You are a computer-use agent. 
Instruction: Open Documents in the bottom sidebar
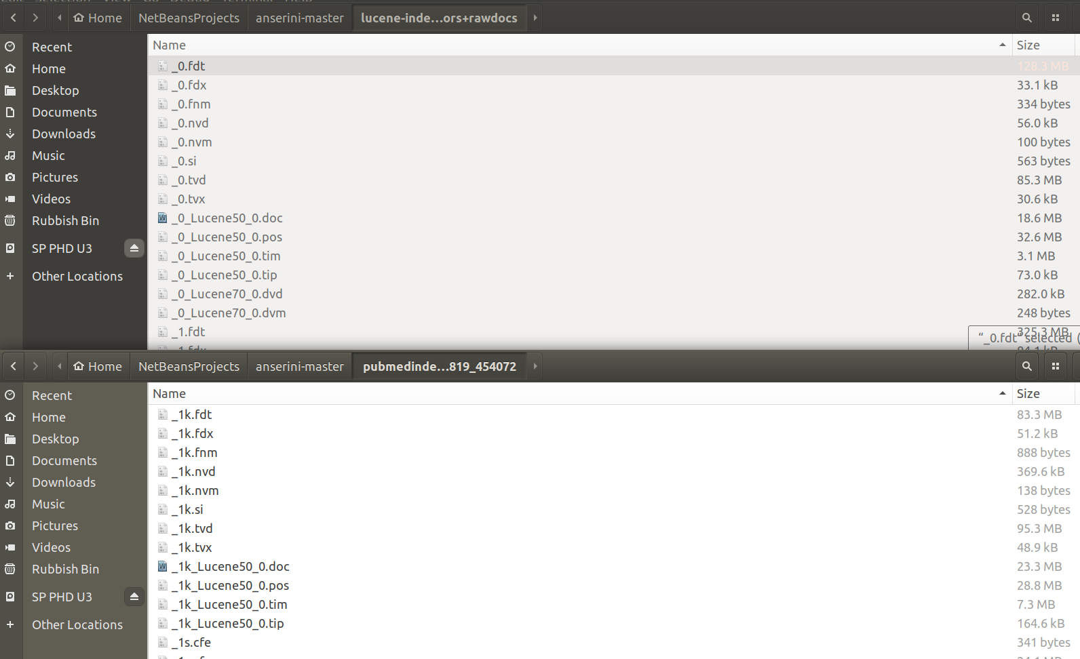pos(73,460)
